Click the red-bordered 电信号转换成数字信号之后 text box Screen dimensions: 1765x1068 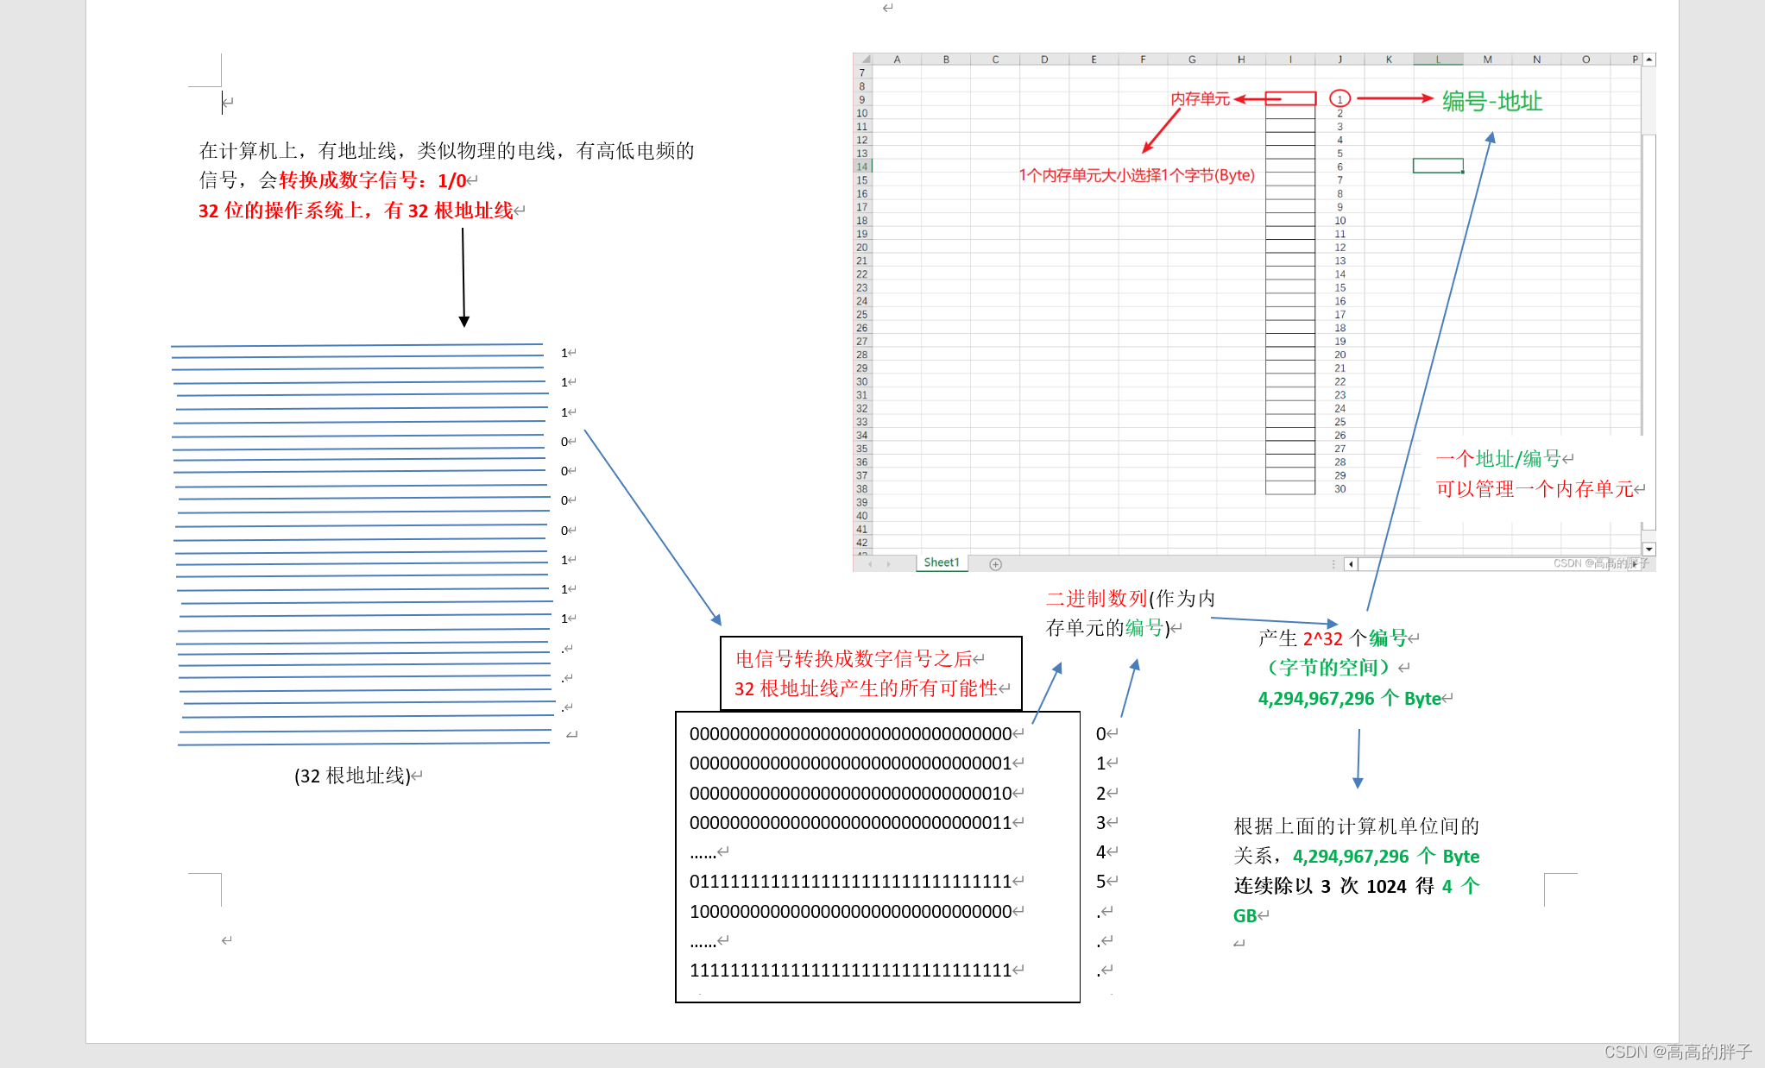[871, 674]
